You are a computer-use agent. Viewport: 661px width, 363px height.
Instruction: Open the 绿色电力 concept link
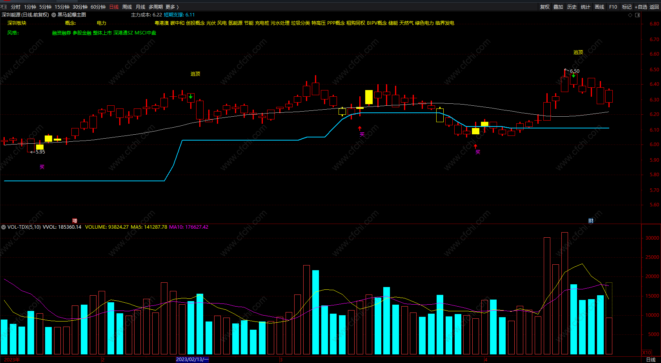point(424,23)
